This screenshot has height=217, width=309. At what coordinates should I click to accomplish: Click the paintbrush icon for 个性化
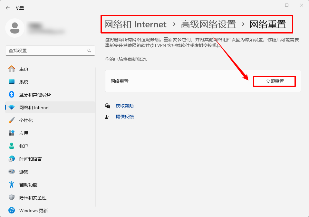tap(12, 120)
